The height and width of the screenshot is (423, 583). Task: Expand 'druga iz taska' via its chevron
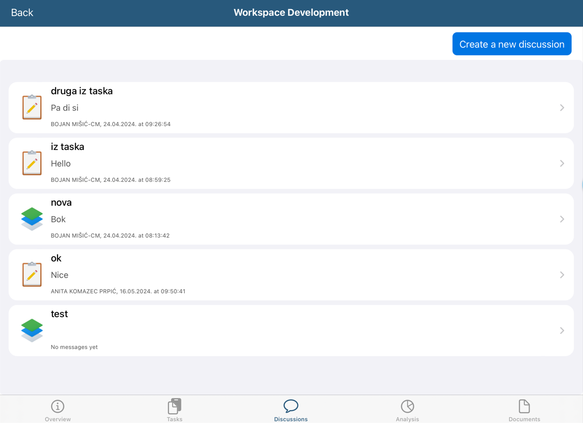pyautogui.click(x=562, y=108)
